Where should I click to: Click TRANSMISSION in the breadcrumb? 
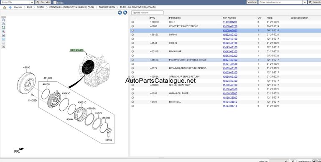tap(107, 7)
